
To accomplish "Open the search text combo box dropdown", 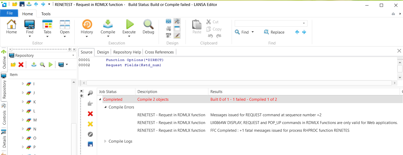I will (304, 23).
